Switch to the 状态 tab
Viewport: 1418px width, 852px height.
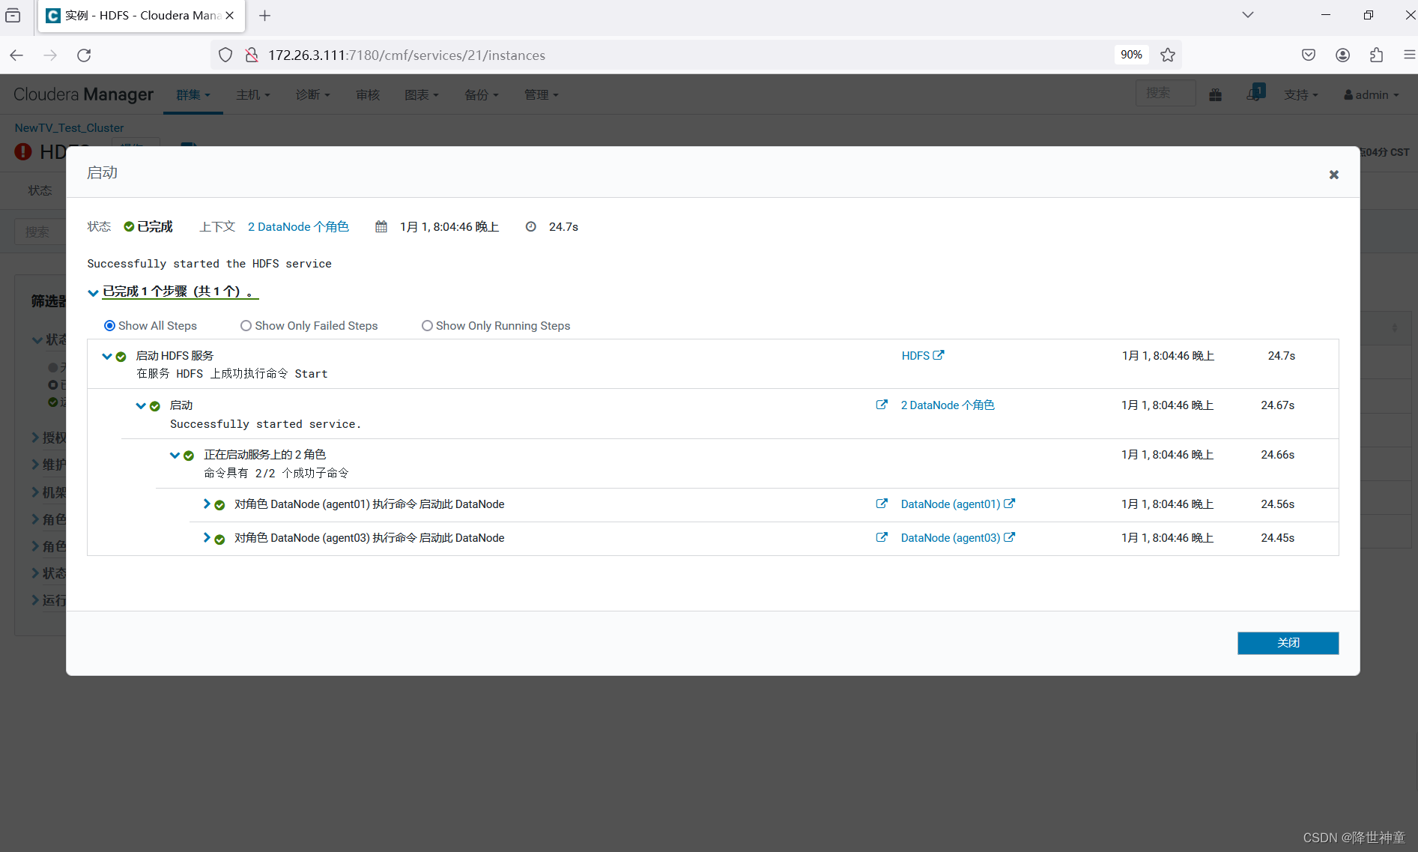pos(40,191)
